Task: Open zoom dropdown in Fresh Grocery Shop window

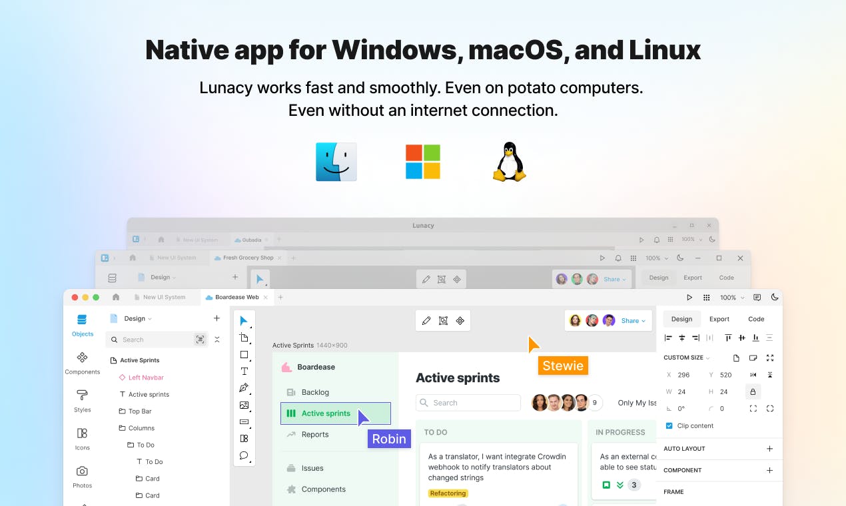Action: [x=657, y=258]
